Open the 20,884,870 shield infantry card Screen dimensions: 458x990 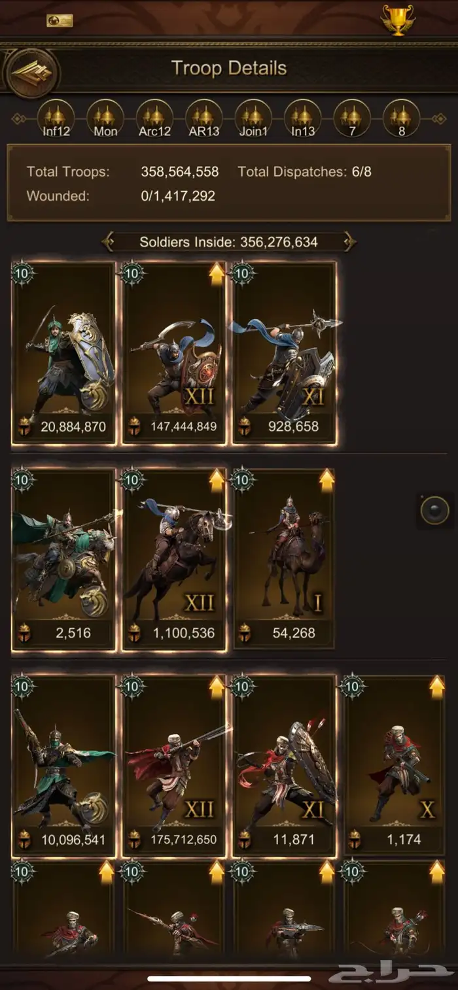point(63,354)
